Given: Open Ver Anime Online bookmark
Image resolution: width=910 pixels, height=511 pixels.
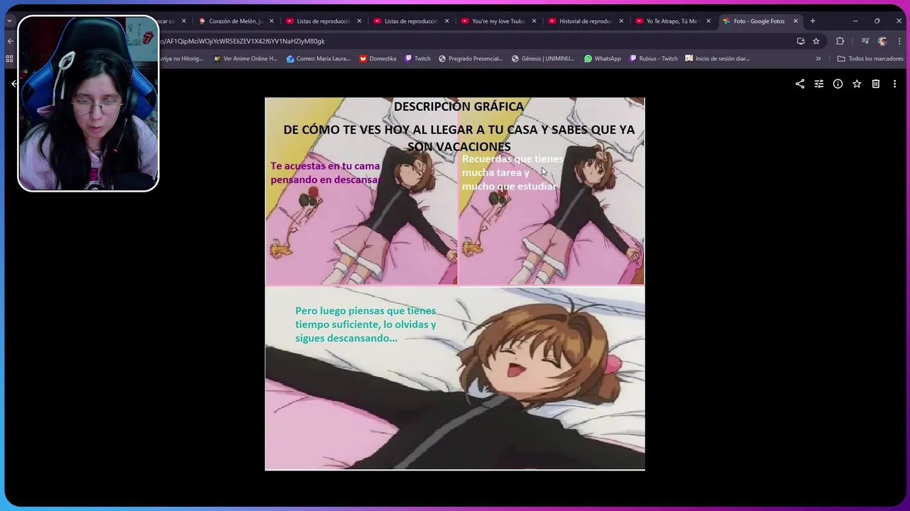Looking at the screenshot, I should [245, 59].
